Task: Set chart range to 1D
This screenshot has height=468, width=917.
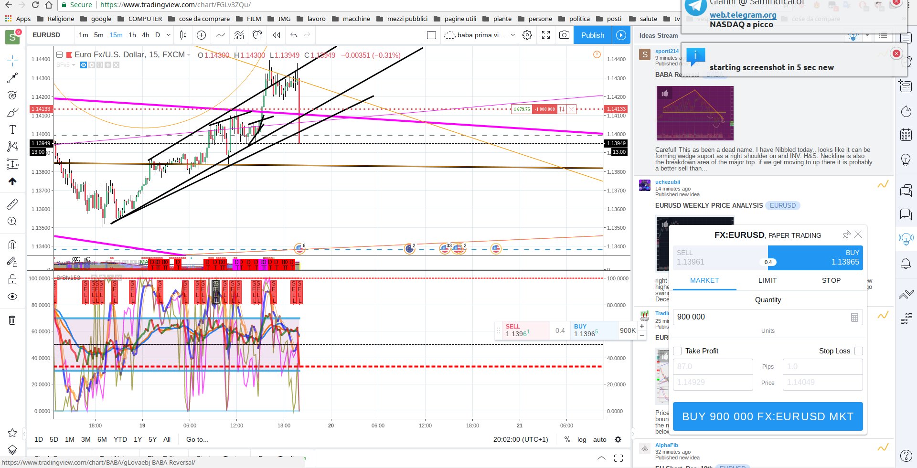Action: tap(39, 439)
